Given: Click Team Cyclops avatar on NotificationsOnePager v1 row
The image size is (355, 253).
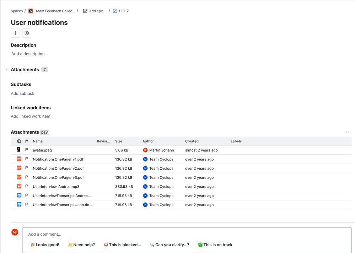Looking at the screenshot, I should pyautogui.click(x=145, y=159).
